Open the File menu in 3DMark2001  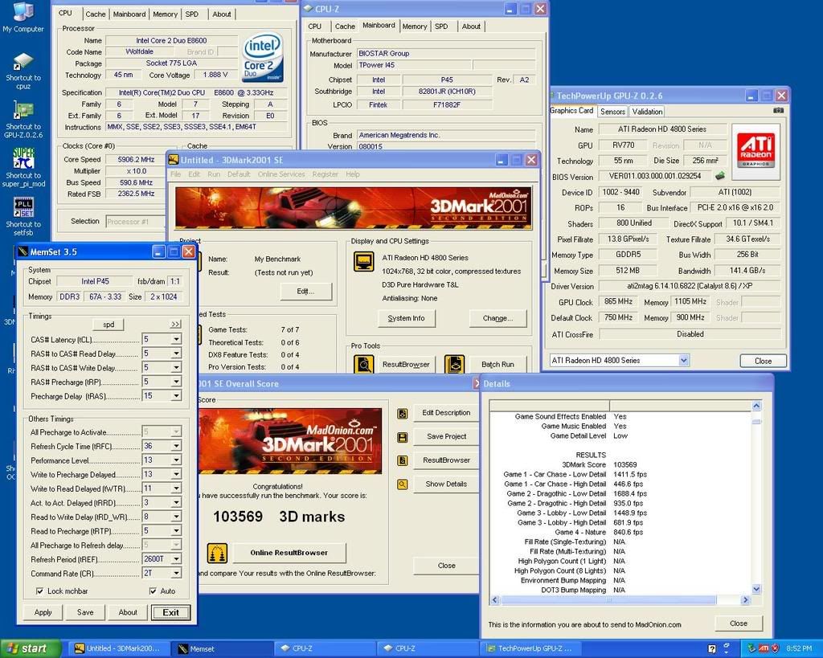[x=176, y=174]
